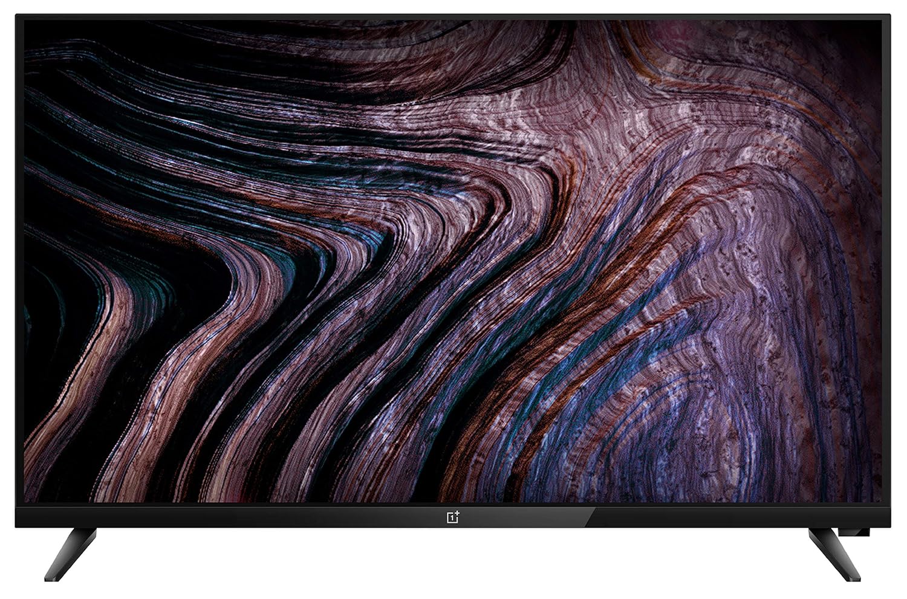
Task: Select the marbled wallpaper on the TV screen
Action: coord(453,260)
